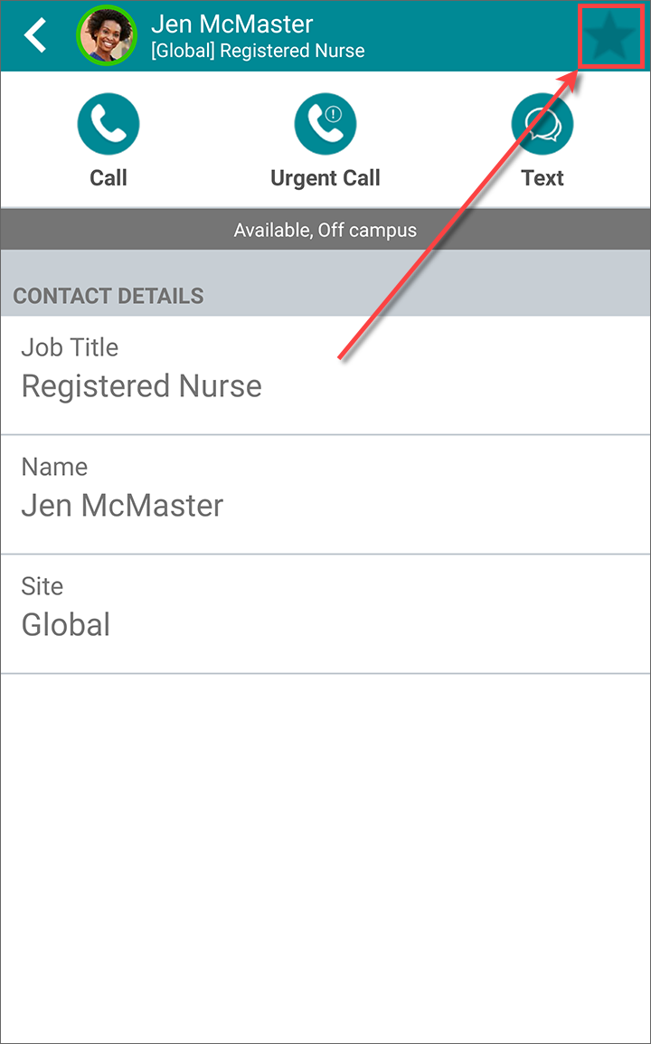Tap the "Job Title" field label

coord(70,347)
